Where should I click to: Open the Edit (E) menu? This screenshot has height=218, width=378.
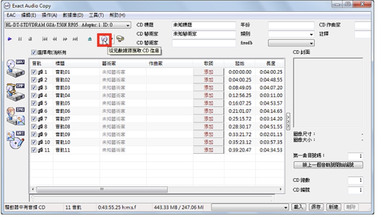click(x=28, y=15)
